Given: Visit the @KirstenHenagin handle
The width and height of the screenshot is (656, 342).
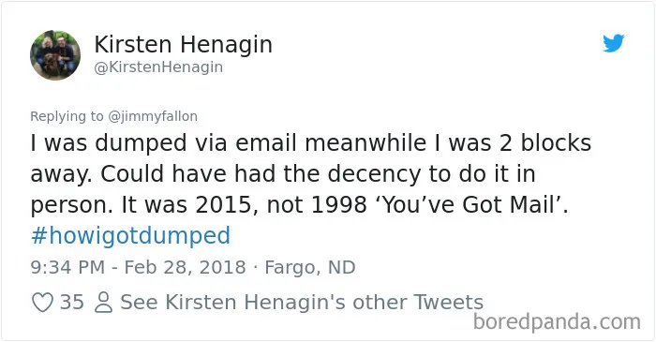Looking at the screenshot, I should click(158, 67).
